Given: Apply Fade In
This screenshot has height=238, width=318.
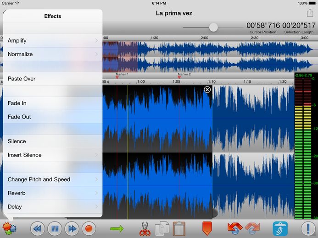Looking at the screenshot, I should [53, 103].
